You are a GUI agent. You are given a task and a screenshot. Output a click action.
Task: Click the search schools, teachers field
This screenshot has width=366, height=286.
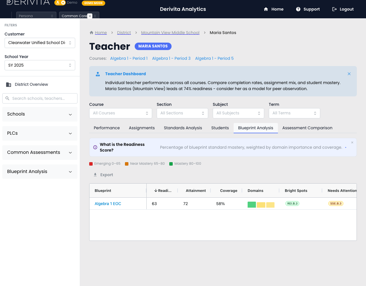pos(40,98)
